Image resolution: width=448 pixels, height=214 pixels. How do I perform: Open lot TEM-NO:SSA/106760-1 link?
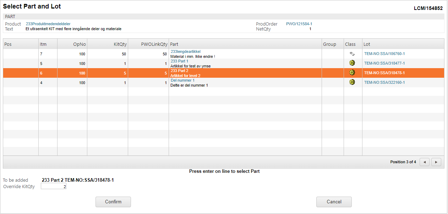[384, 54]
